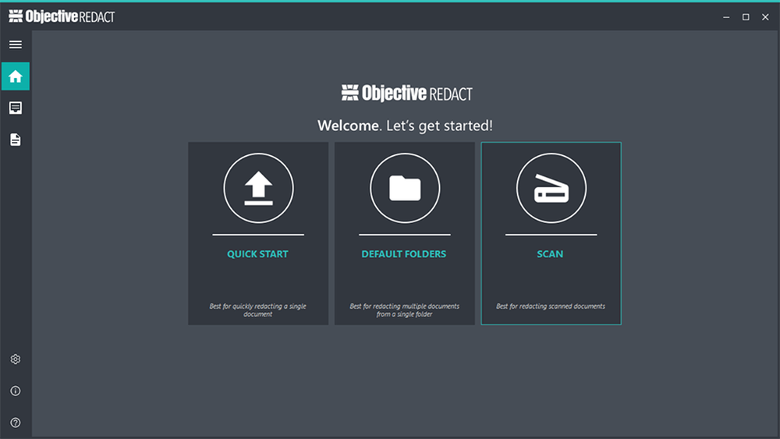The width and height of the screenshot is (780, 439).
Task: Click the Objective Redact logo in title bar
Action: pos(62,16)
